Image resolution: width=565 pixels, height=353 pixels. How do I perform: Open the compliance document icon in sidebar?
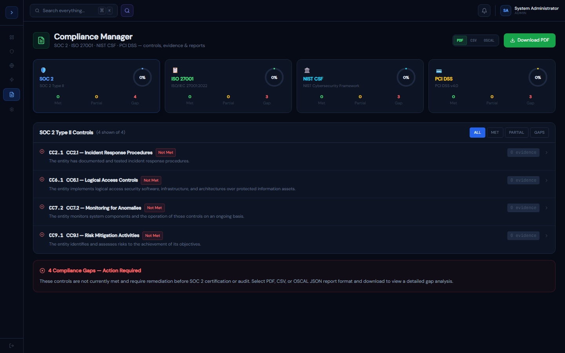[12, 95]
